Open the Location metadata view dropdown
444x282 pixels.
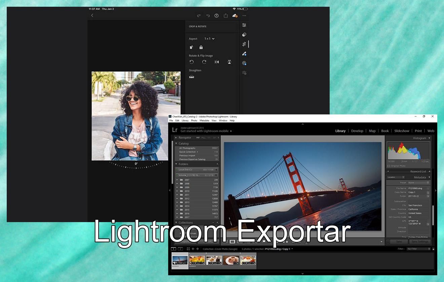[396, 177]
